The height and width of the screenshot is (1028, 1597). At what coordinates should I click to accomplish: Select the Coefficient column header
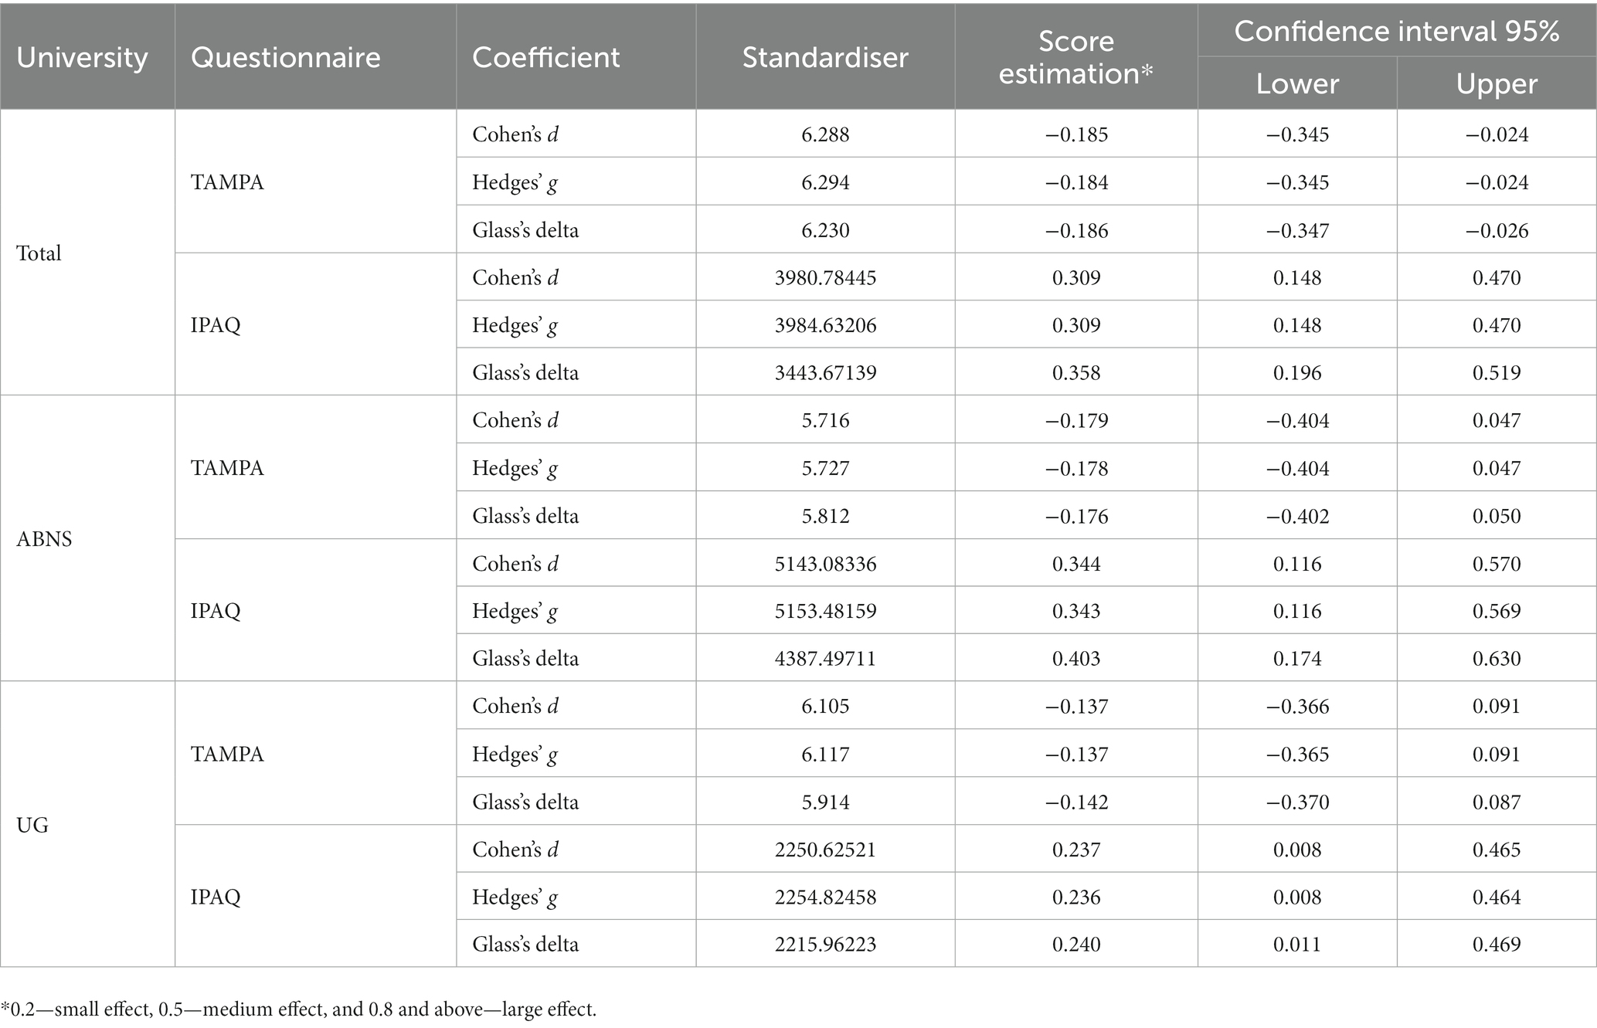point(546,57)
